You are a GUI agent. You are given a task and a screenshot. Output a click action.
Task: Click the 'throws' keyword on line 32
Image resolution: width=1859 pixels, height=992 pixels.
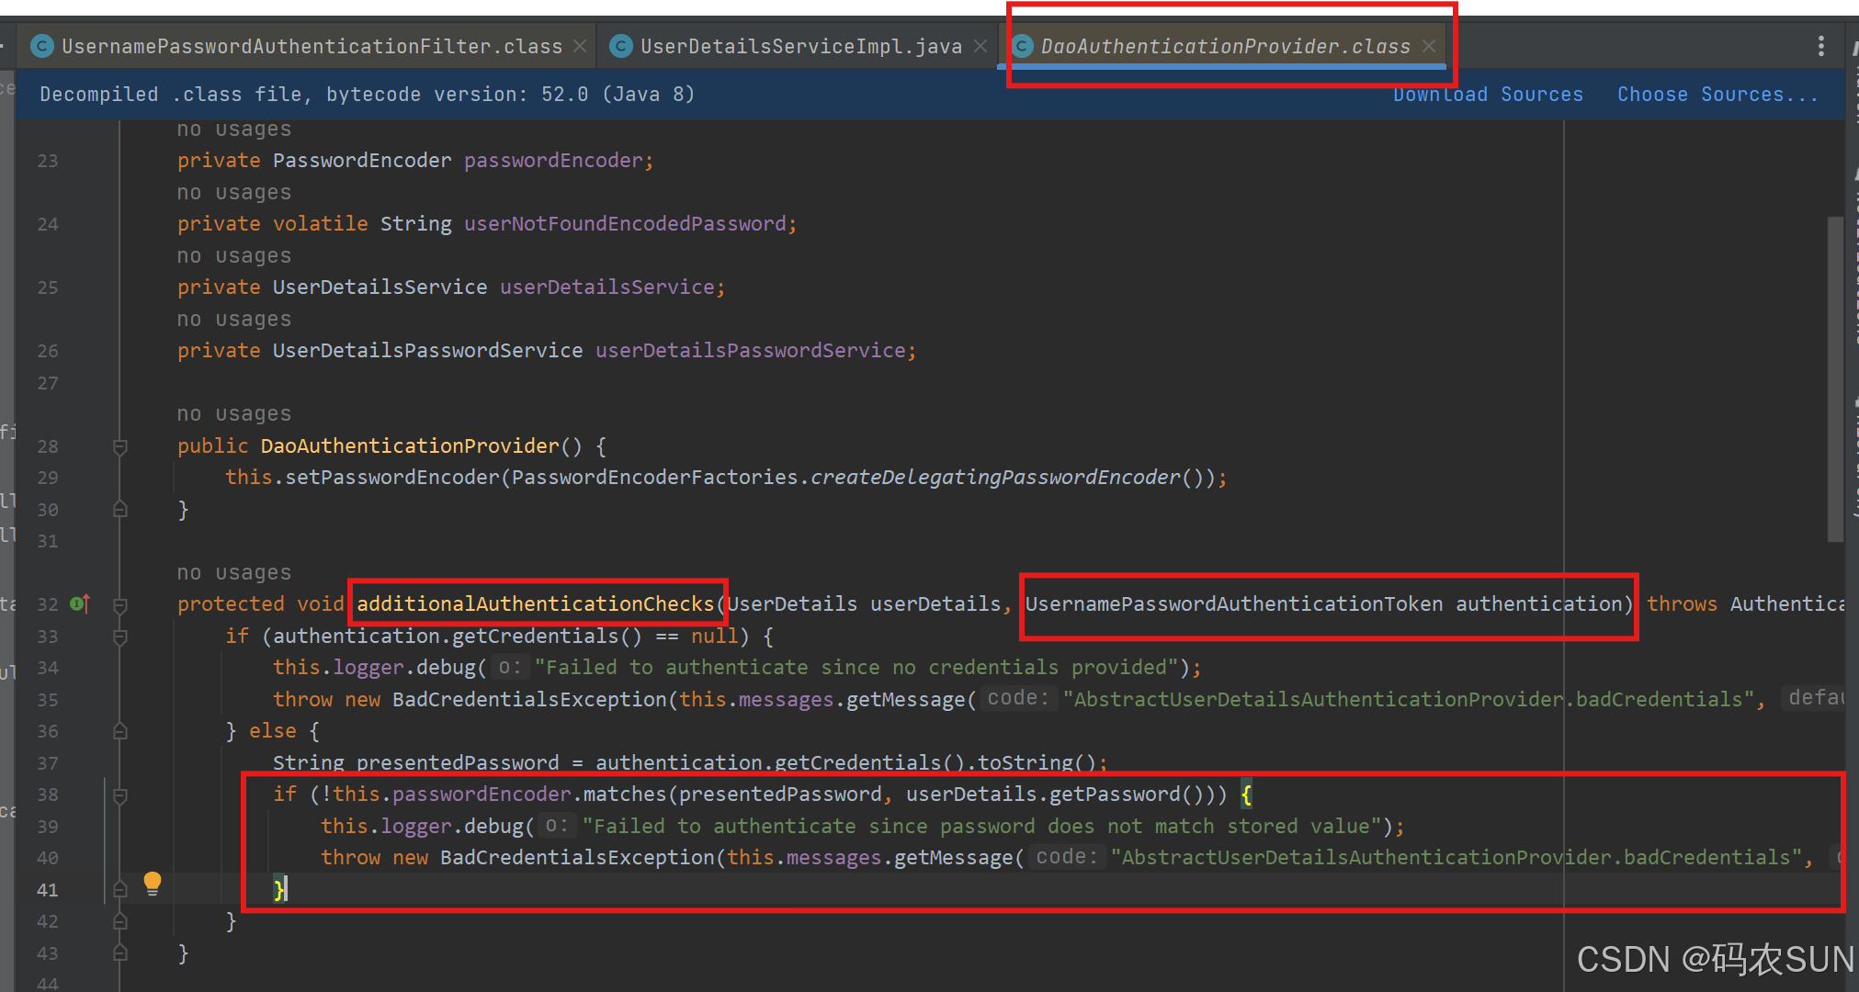coord(1682,603)
